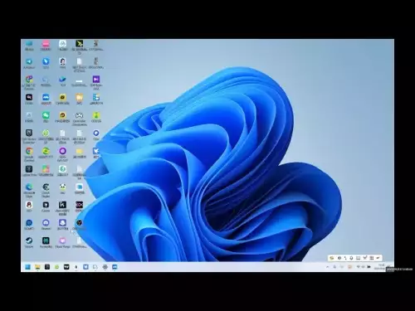Open the white bicycle-logo desktop shortcut
The height and width of the screenshot is (311, 415).
(62, 44)
